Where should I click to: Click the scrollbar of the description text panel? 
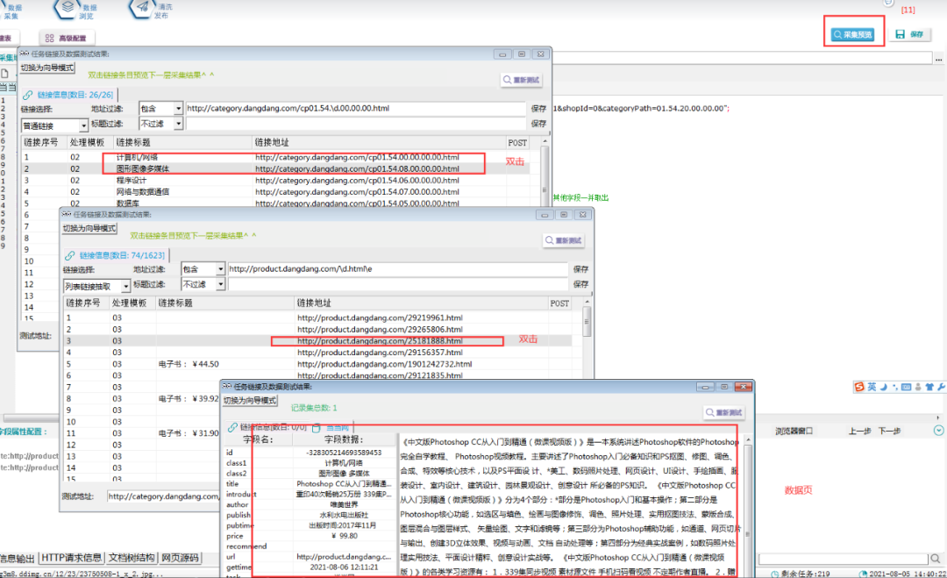748,506
